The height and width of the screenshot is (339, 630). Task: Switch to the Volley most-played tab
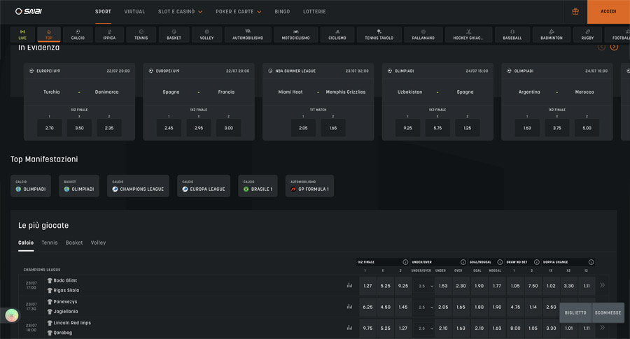98,243
